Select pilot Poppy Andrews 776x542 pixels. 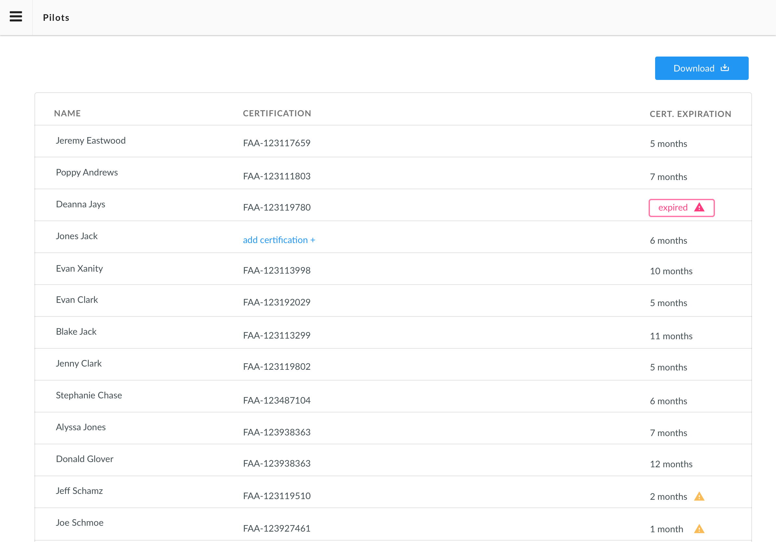point(87,172)
